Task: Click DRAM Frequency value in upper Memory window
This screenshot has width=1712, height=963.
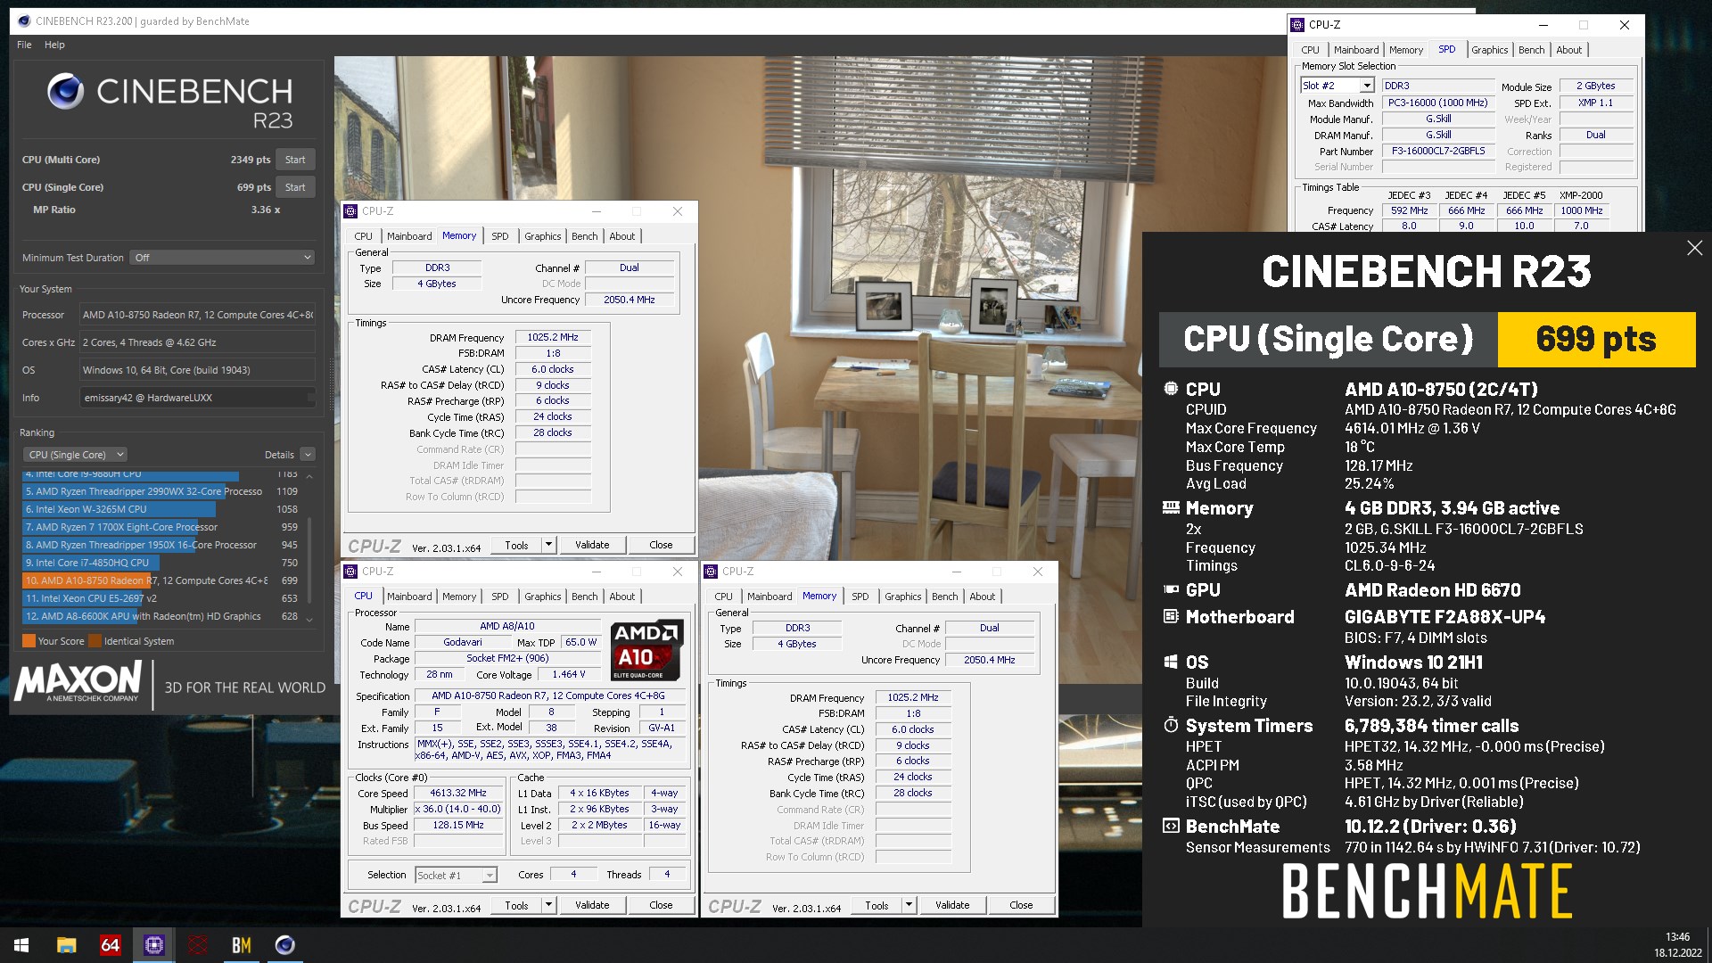Action: pos(553,337)
